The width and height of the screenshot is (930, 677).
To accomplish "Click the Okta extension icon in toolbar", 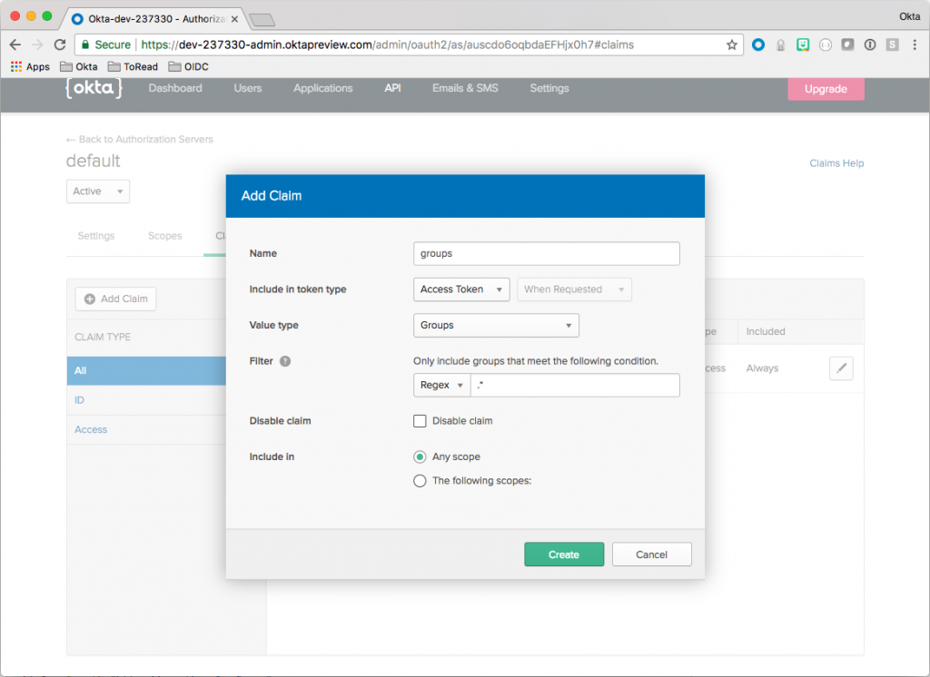I will pos(758,44).
